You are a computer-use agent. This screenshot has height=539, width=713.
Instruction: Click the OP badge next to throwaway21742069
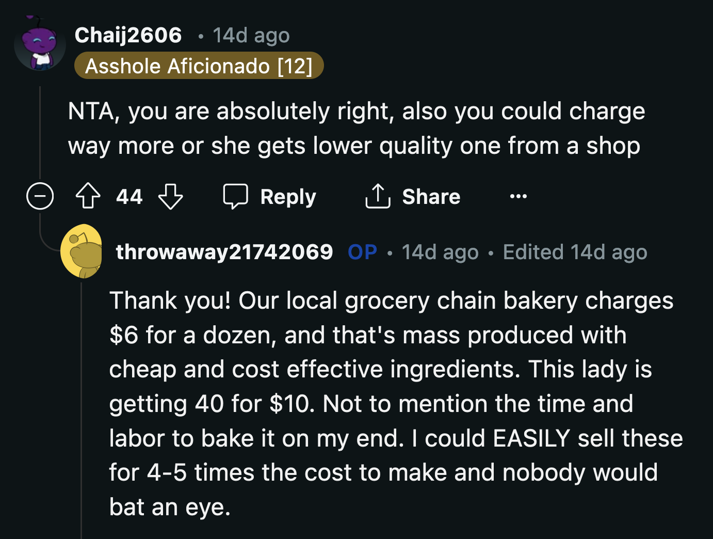[x=362, y=251]
